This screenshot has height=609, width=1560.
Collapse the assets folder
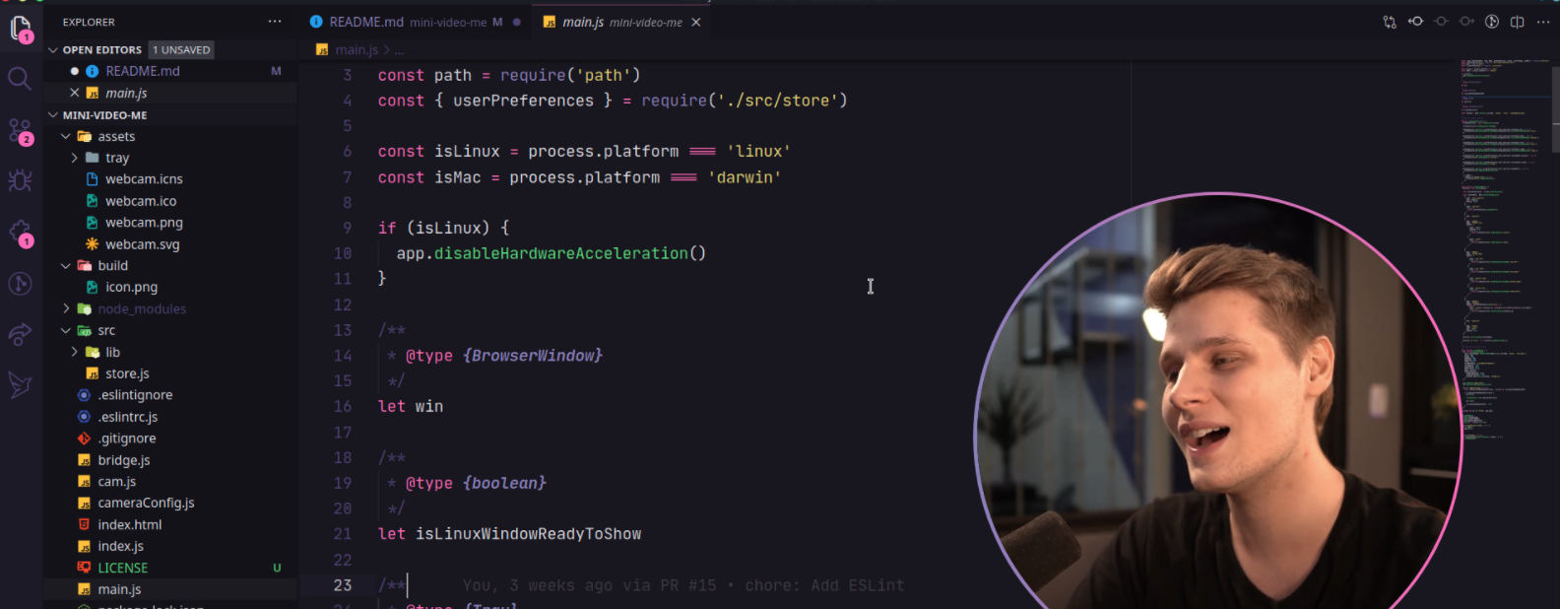point(65,136)
